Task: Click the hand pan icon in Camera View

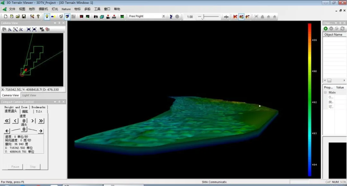Action: (x=4, y=29)
